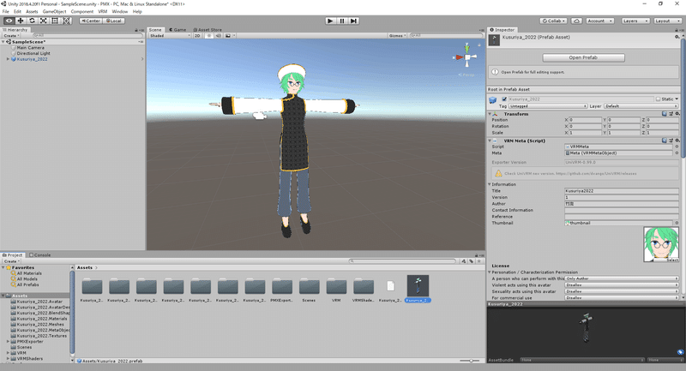Toggle Project panel lock icon

(477, 255)
